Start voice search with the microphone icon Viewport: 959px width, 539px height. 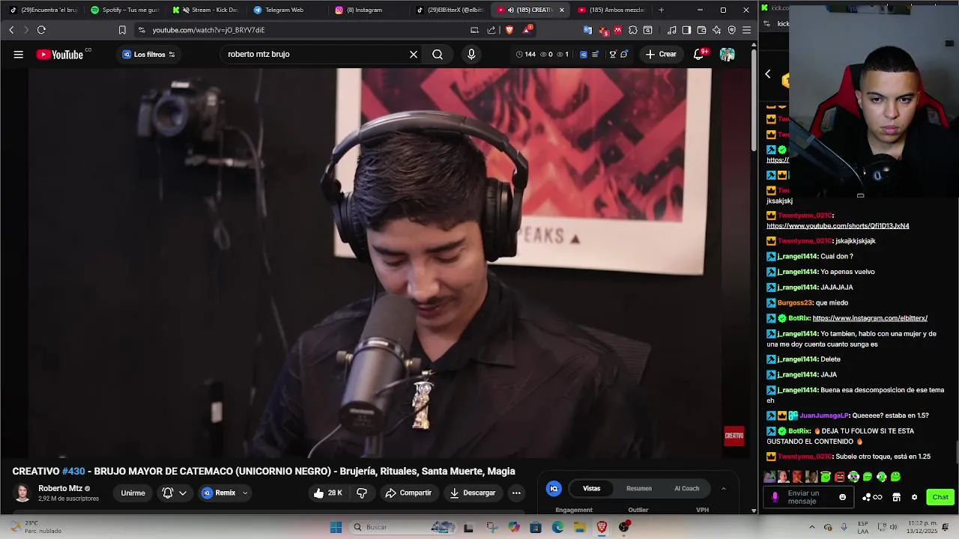(471, 54)
